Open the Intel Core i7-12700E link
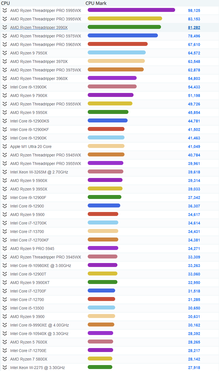 [x=28, y=351]
